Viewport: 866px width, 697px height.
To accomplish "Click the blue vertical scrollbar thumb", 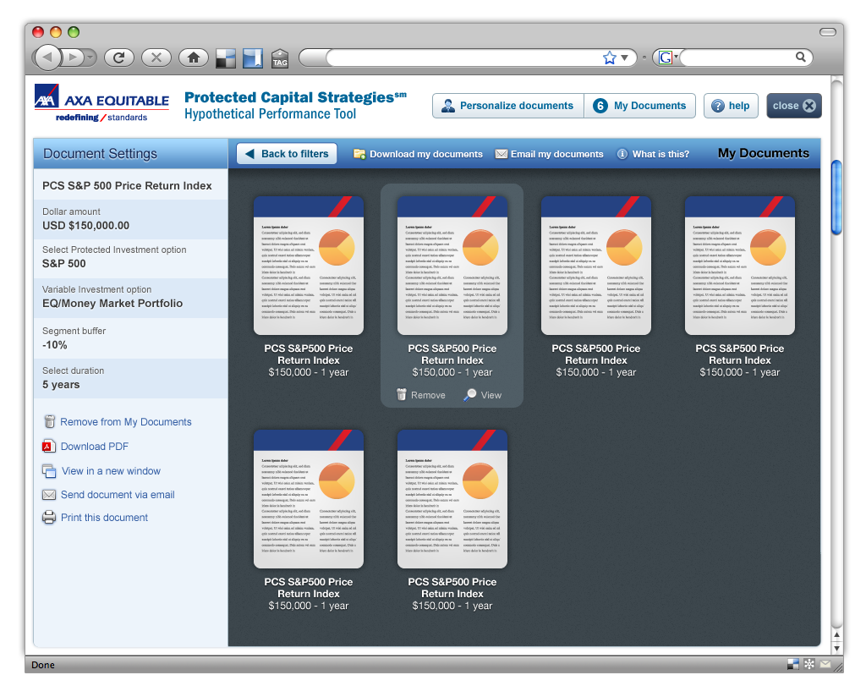I will point(836,197).
